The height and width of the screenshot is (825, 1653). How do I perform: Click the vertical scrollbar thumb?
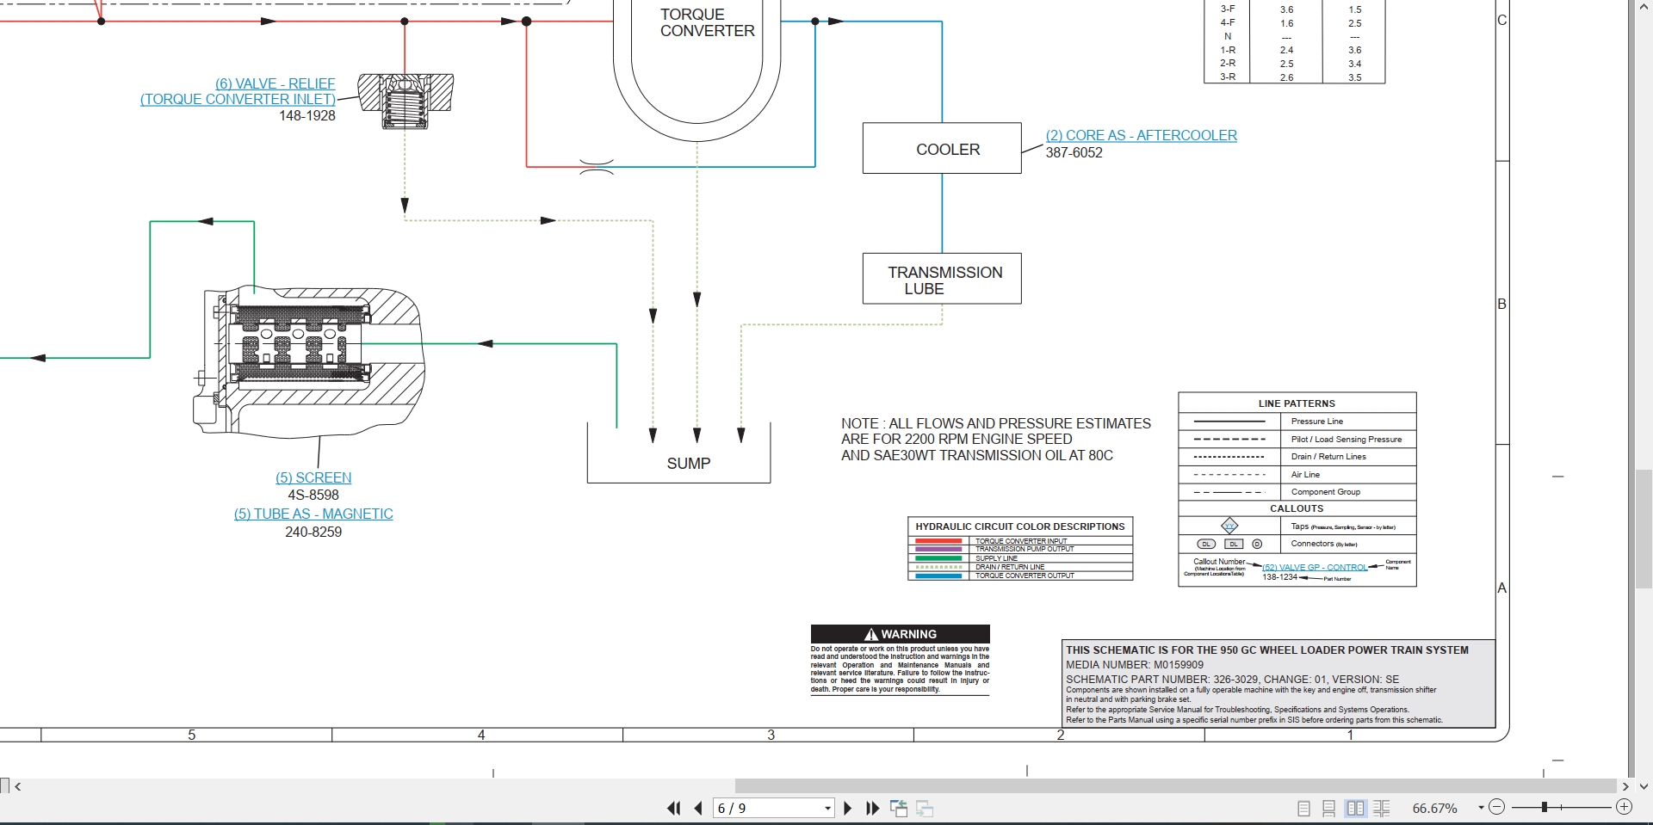click(1644, 528)
